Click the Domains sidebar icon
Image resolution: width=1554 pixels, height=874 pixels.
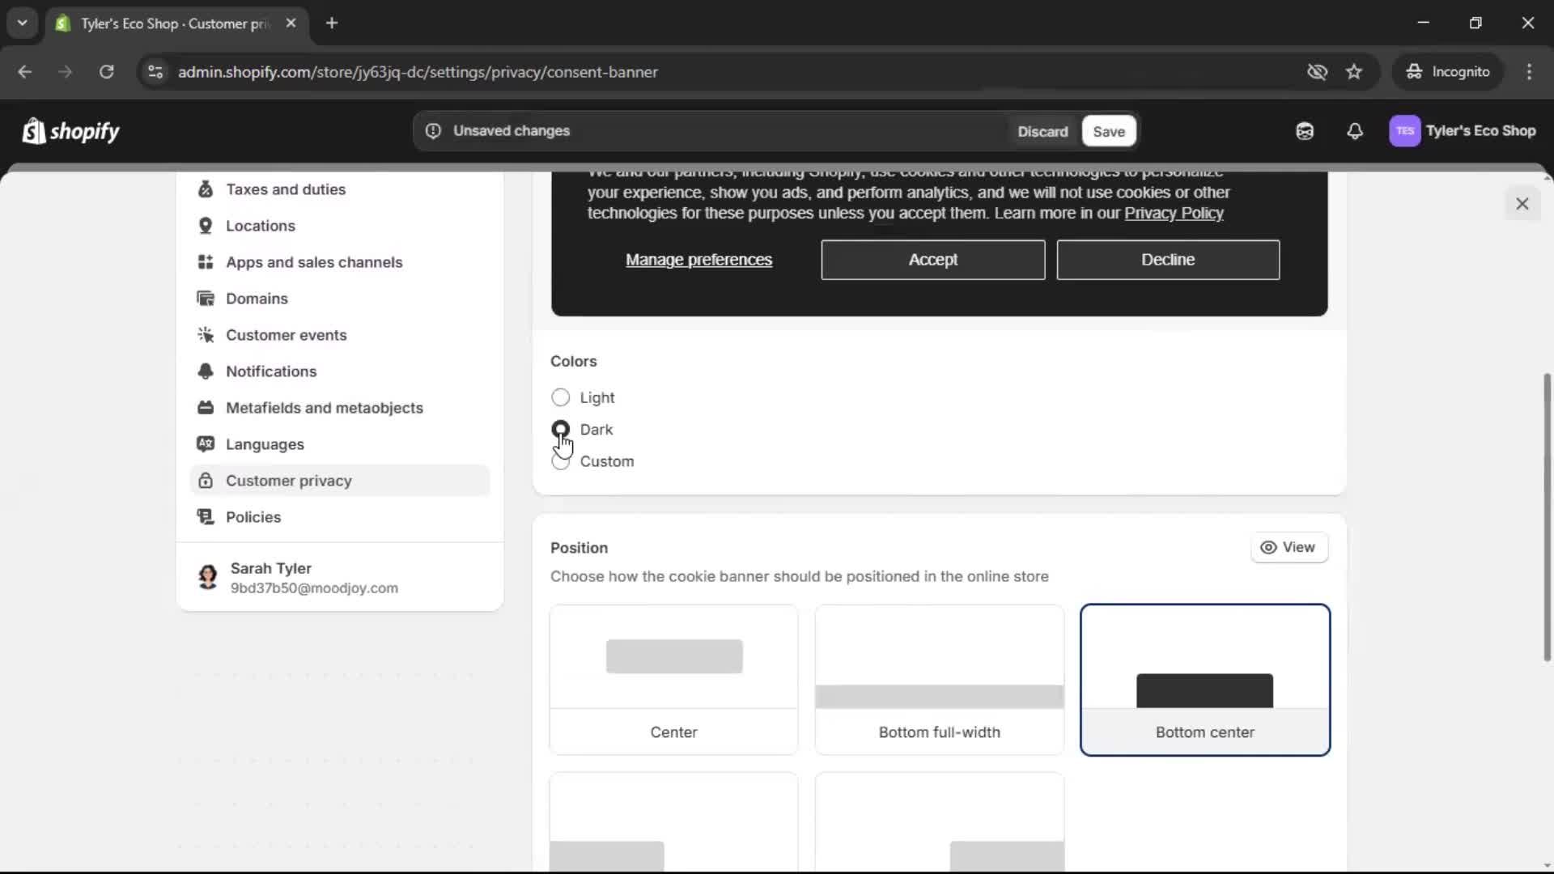pyautogui.click(x=206, y=299)
